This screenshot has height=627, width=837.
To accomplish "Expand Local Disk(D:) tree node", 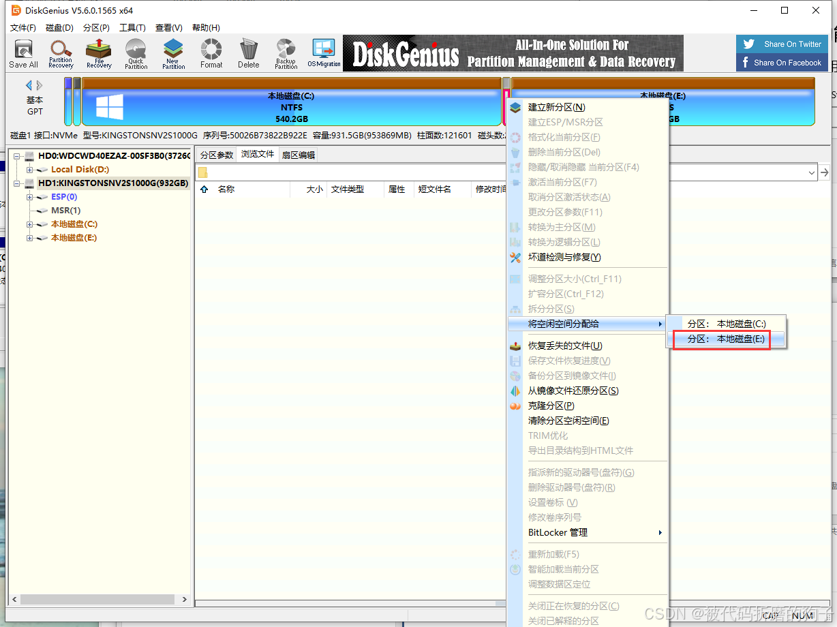I will pos(30,170).
